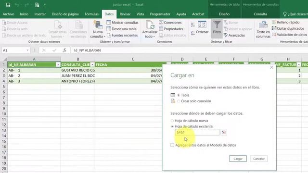Screen dimensions: 308x173
Task: Select row 10 header
Action: 4,114
